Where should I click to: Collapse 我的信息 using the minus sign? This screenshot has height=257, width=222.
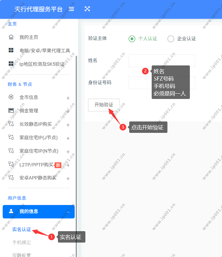68,212
